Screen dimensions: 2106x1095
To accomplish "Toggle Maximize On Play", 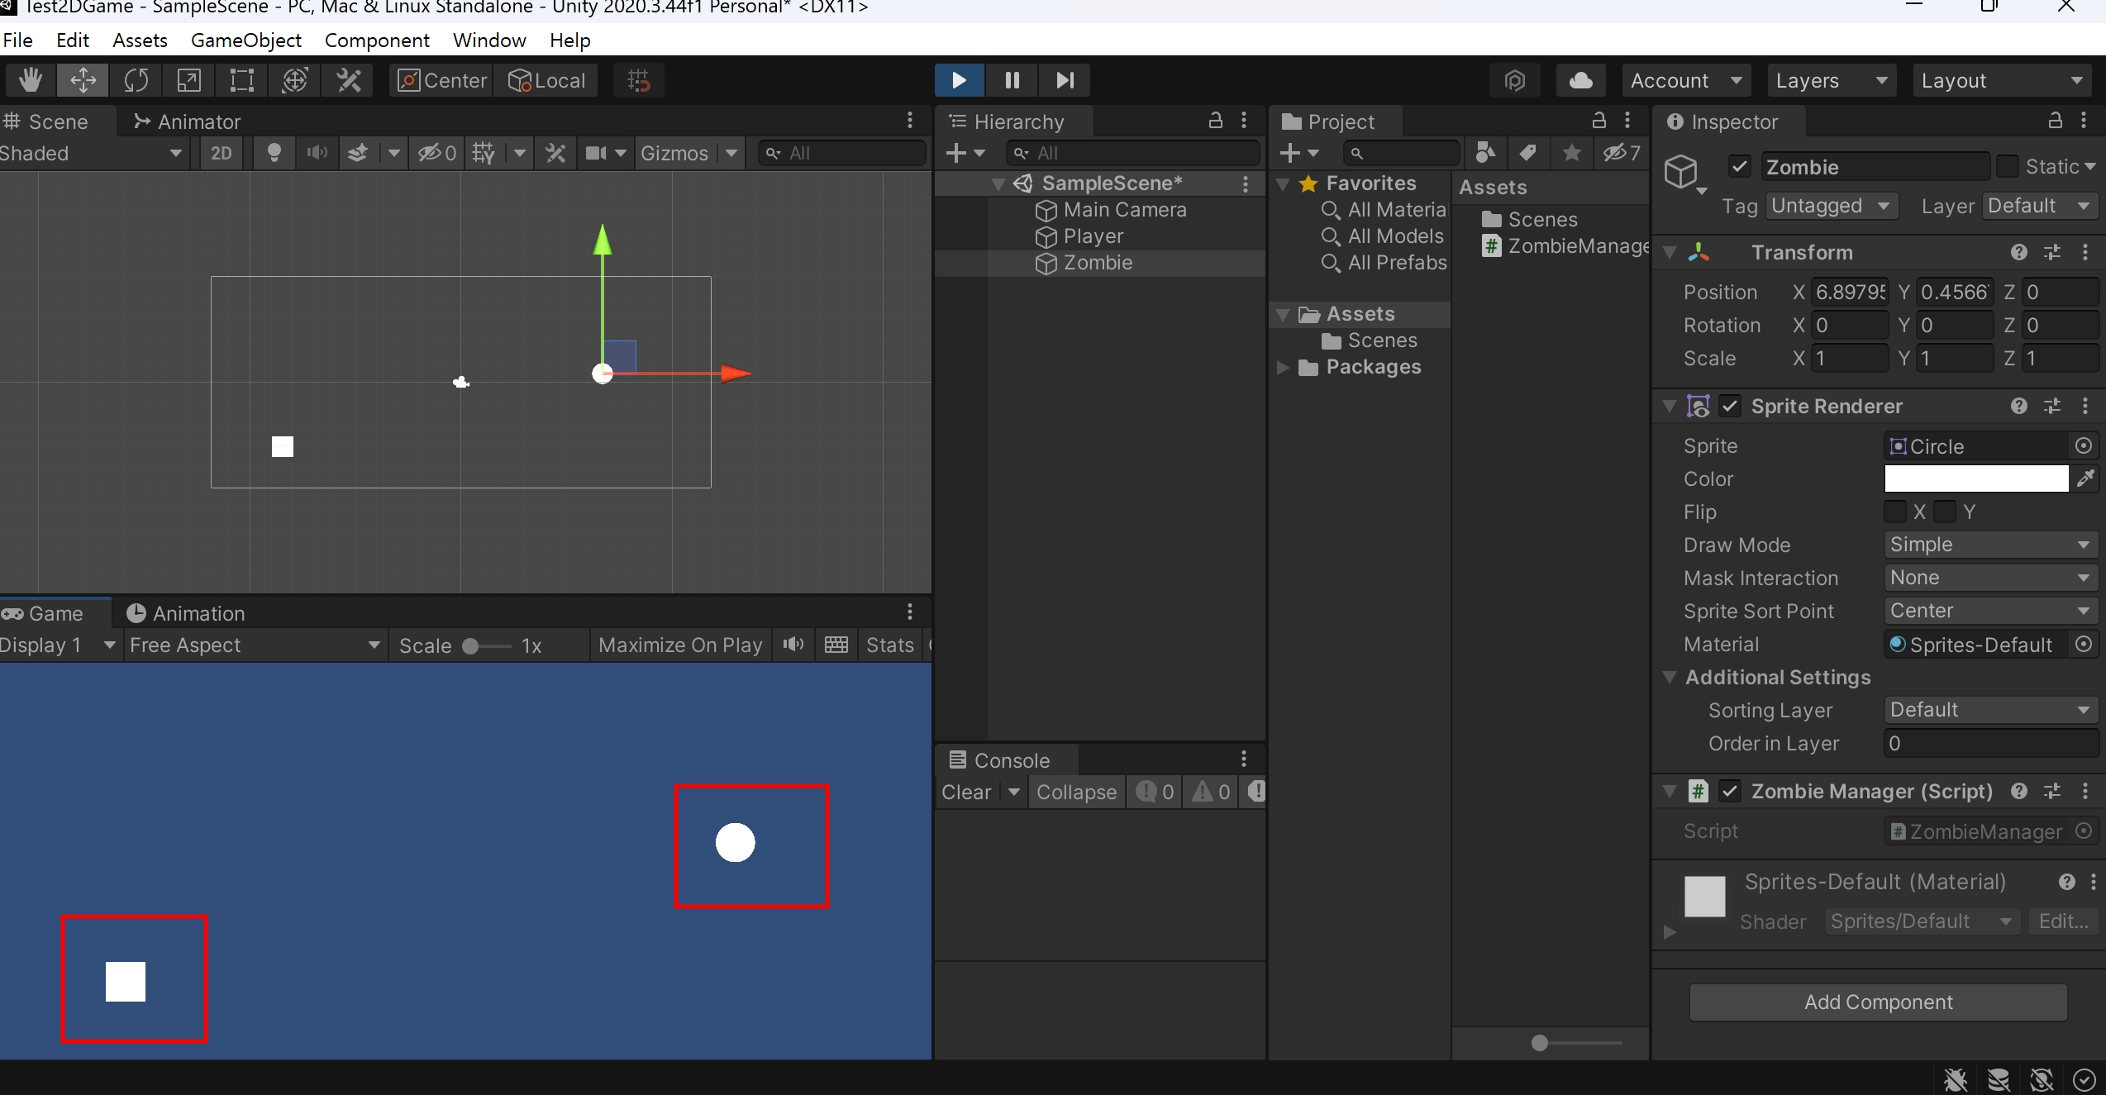I will [680, 645].
